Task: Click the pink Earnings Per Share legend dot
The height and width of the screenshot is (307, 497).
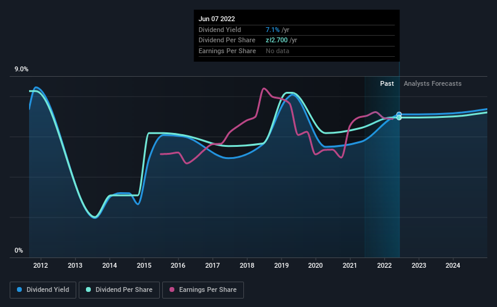Action: (x=172, y=289)
